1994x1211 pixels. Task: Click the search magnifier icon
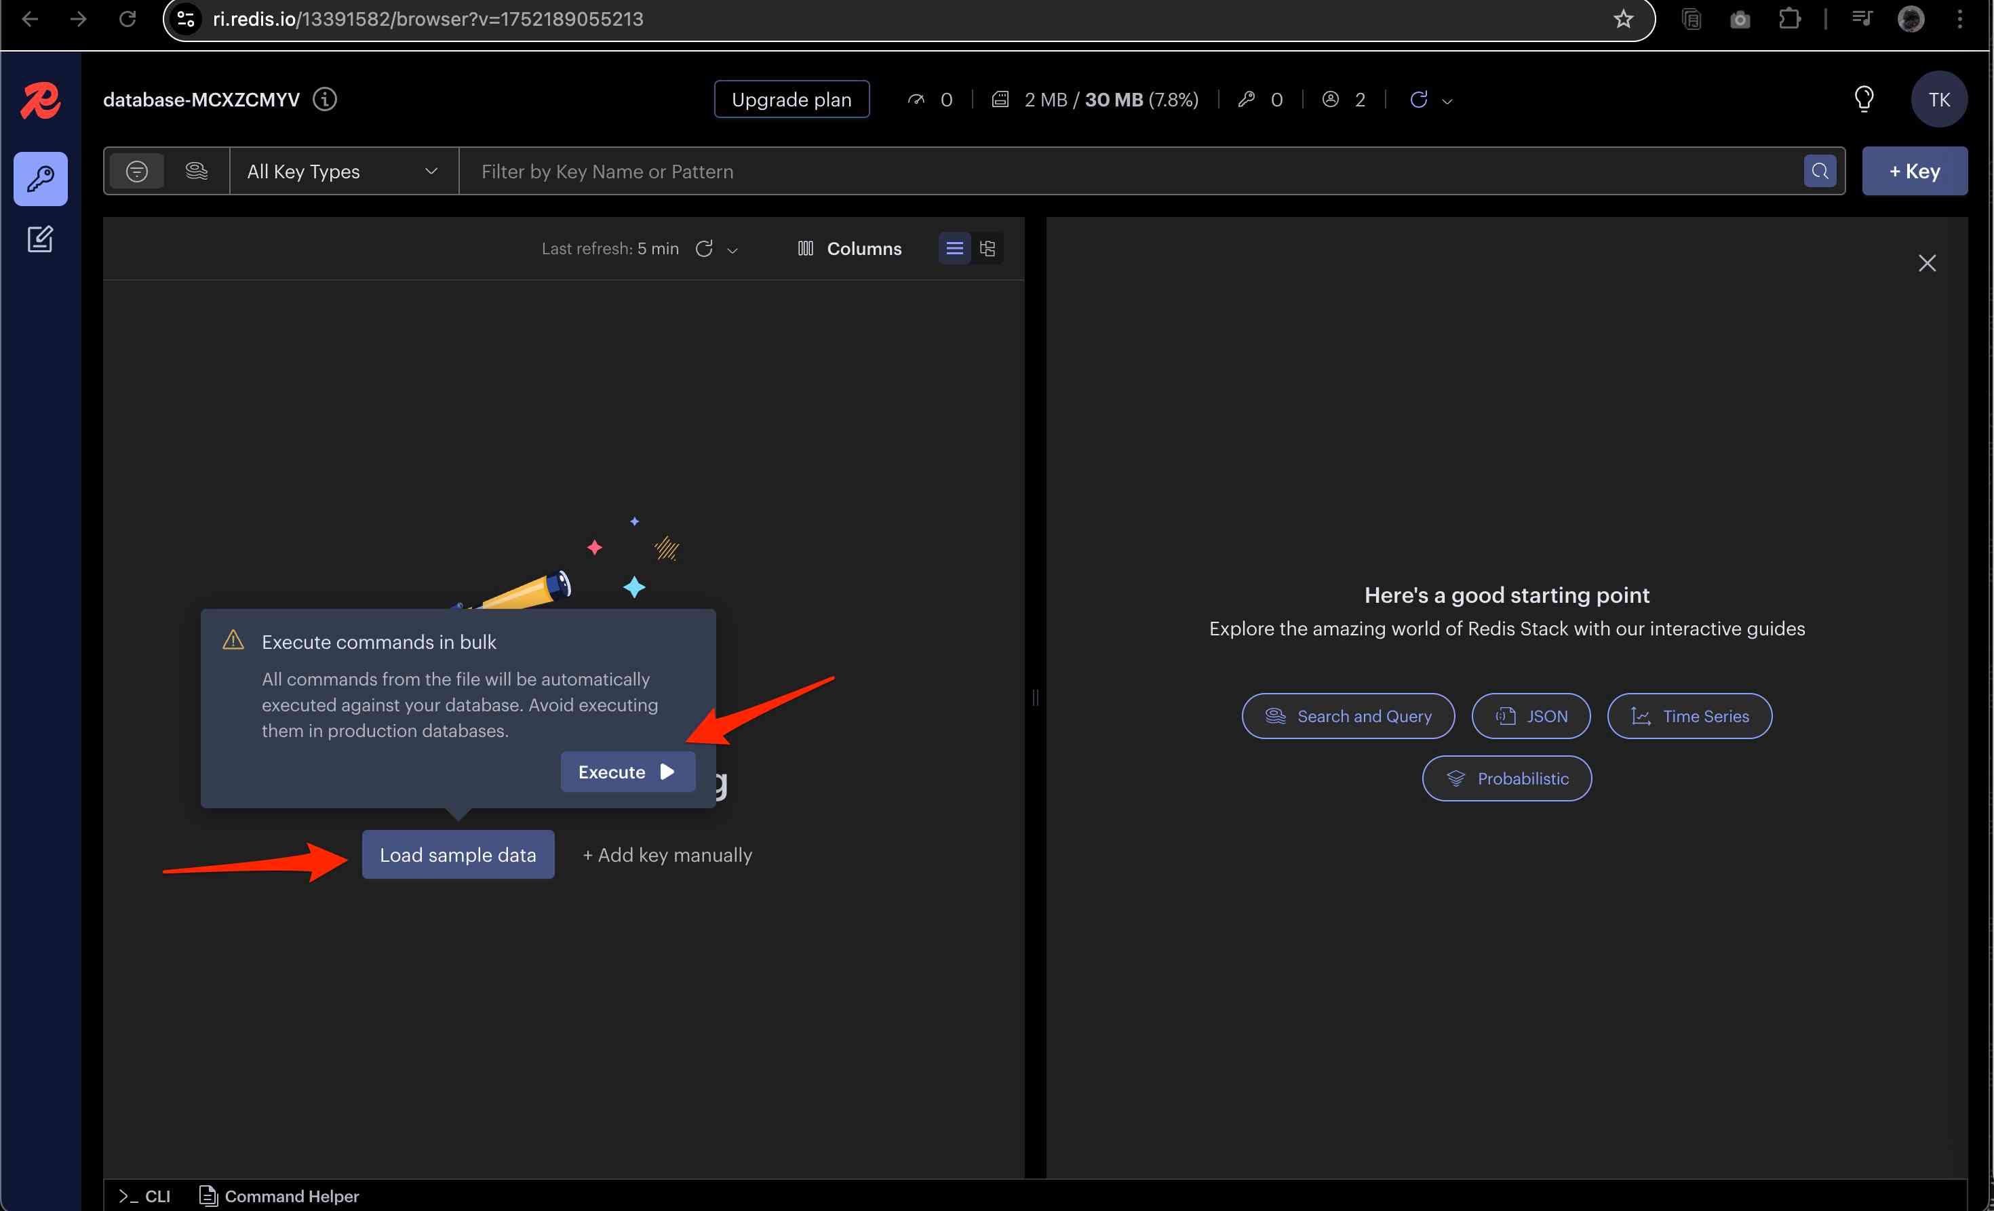[1819, 172]
